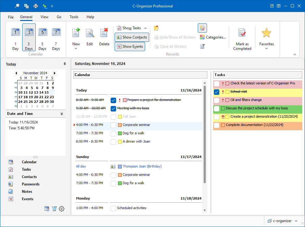Click the Thompson Joan contact card icon
The image size is (305, 227).
pos(113,167)
